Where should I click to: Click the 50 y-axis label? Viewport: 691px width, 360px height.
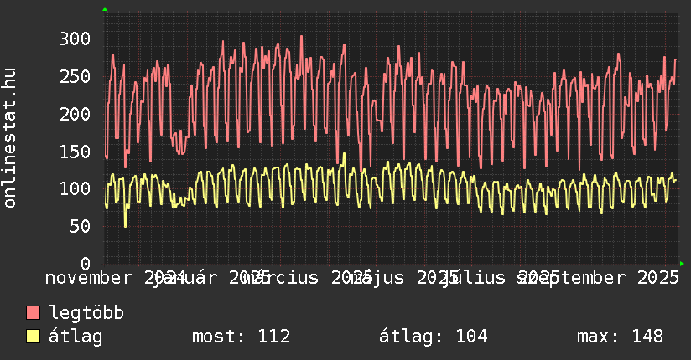[81, 226]
